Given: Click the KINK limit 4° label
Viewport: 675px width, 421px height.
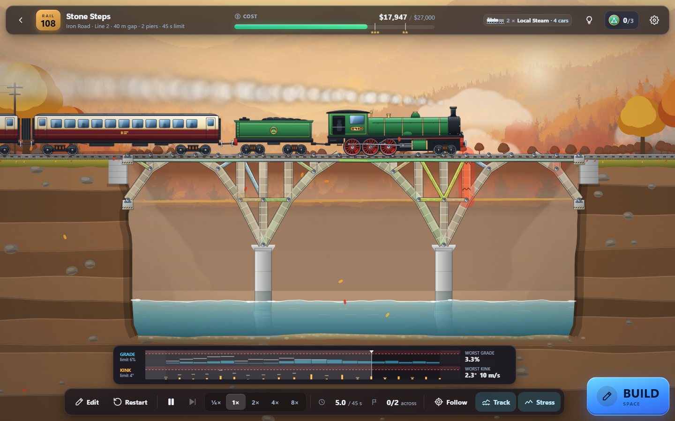Looking at the screenshot, I should [127, 373].
